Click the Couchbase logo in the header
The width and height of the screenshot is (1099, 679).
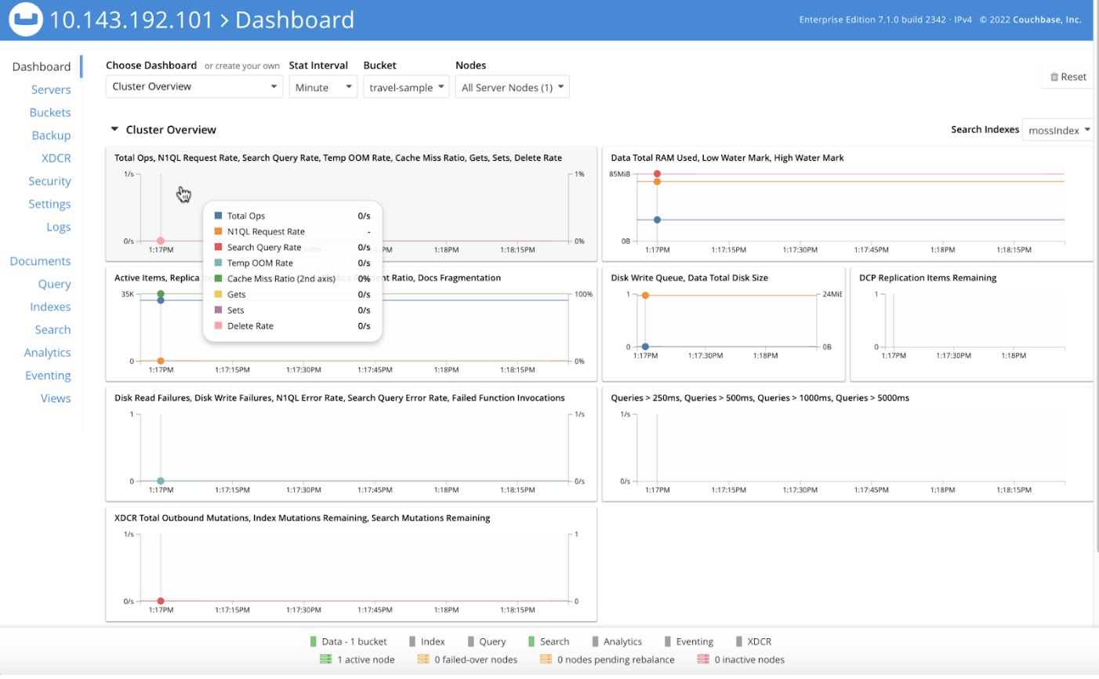[24, 19]
